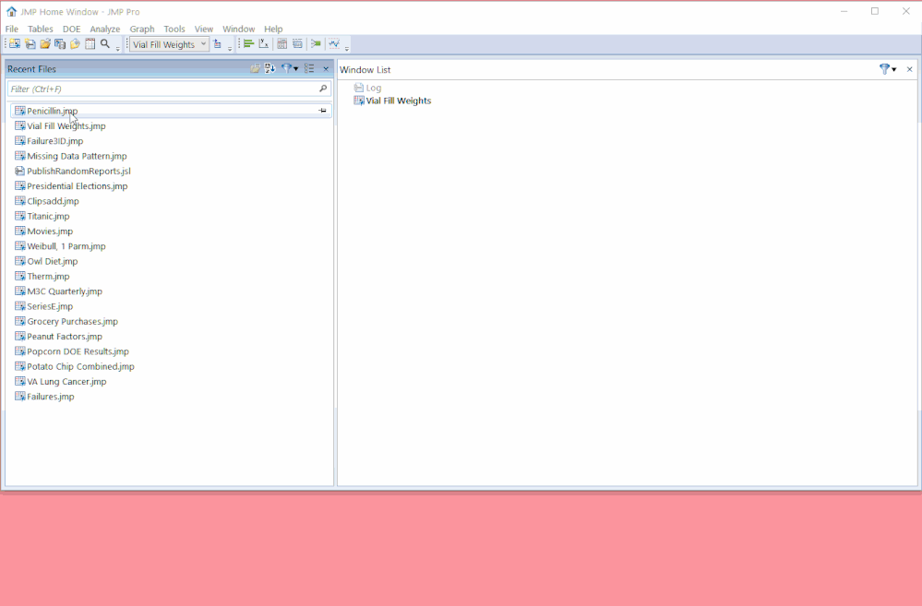Click the go-to-table icon beside Vial Fill Weights
The width and height of the screenshot is (922, 606).
point(218,44)
